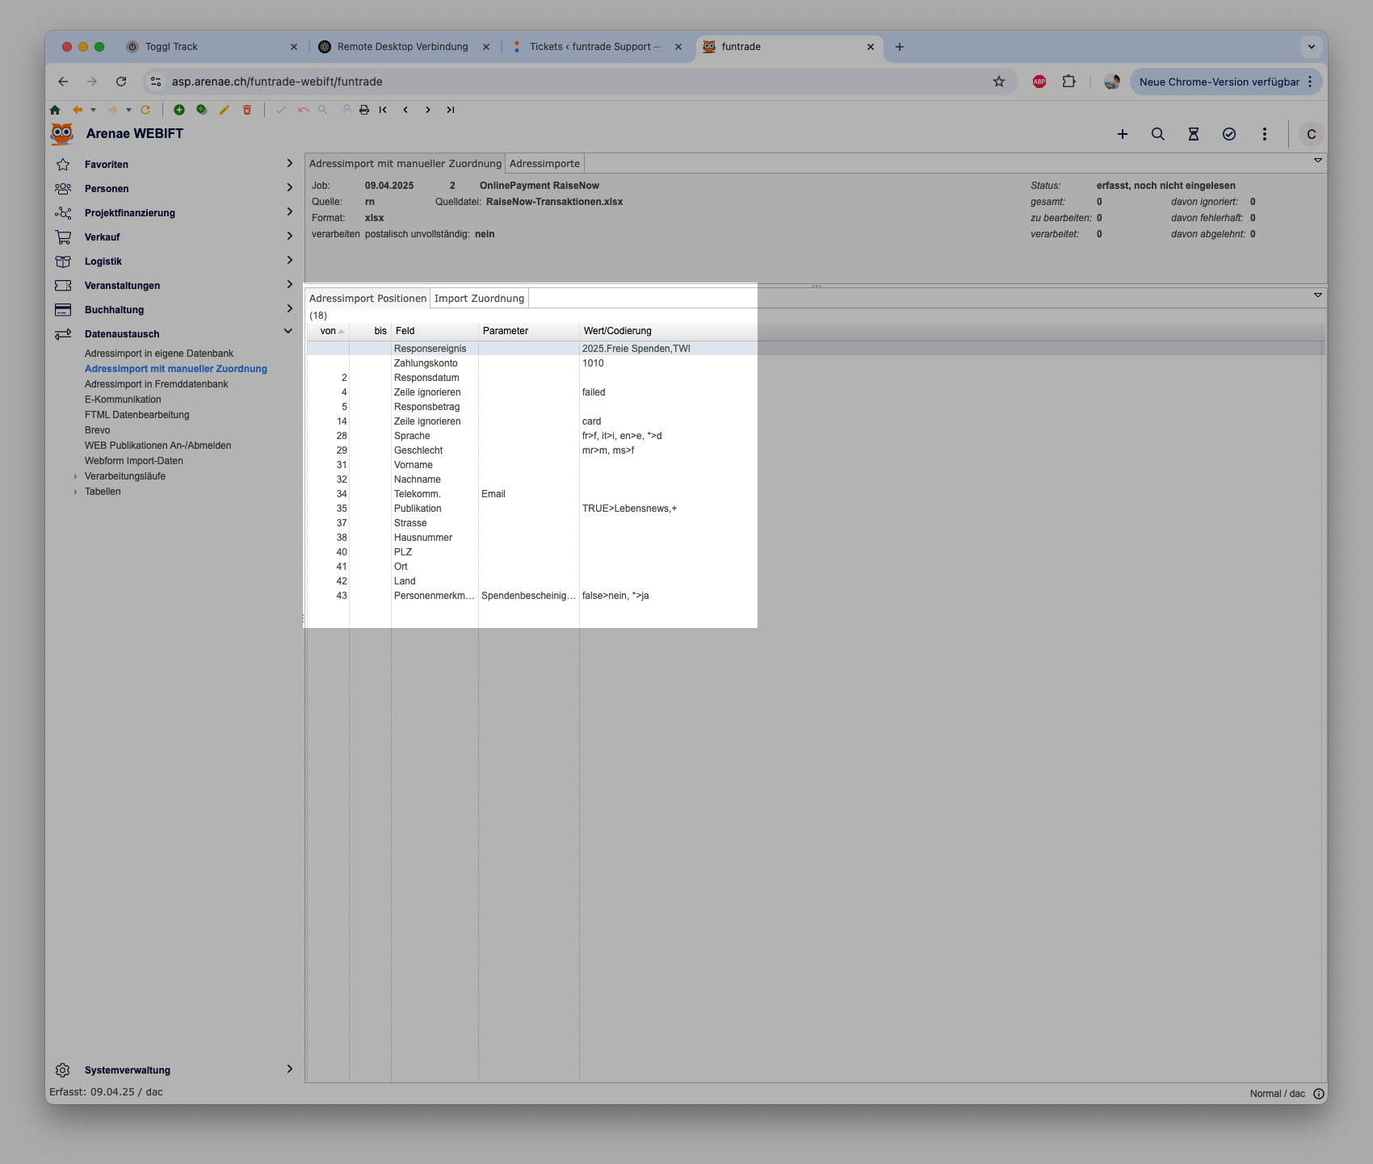The width and height of the screenshot is (1373, 1164).
Task: Click the magnifier search icon in the header
Action: point(1157,134)
